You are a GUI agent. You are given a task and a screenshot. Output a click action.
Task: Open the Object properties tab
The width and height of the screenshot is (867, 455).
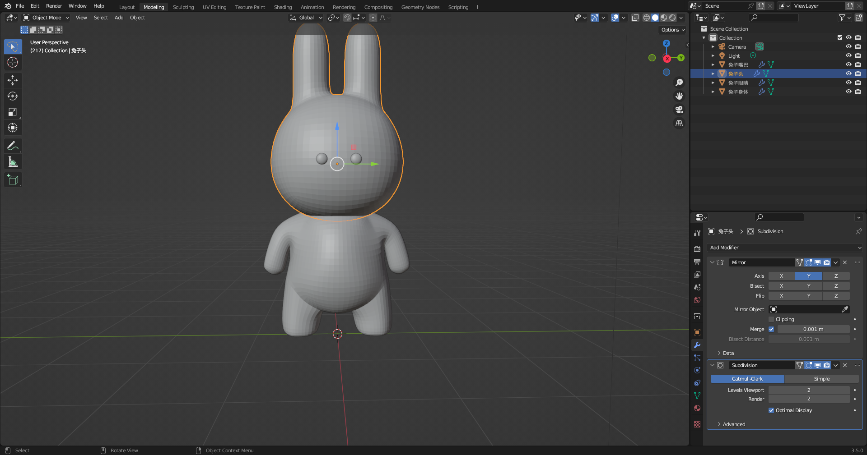(x=697, y=332)
